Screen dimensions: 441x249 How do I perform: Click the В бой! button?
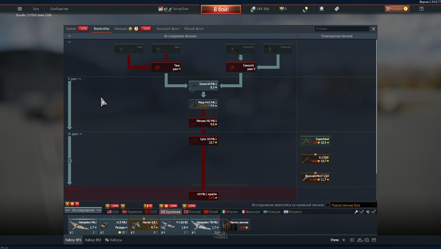[221, 9]
